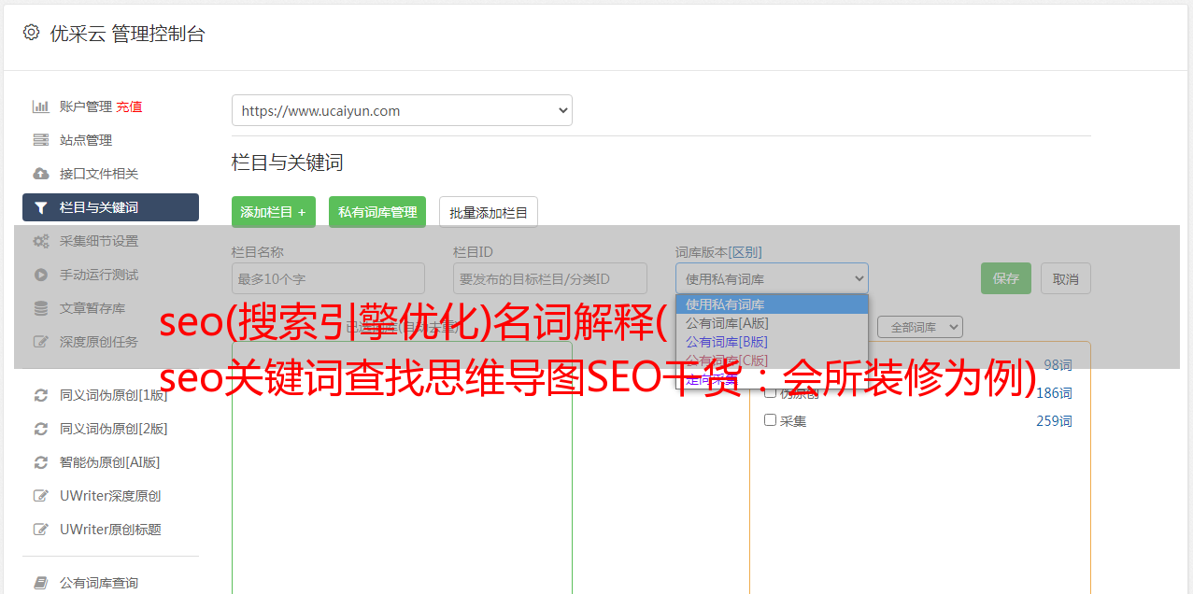
Task: Collapse the 词库版本 select box
Action: (x=772, y=278)
